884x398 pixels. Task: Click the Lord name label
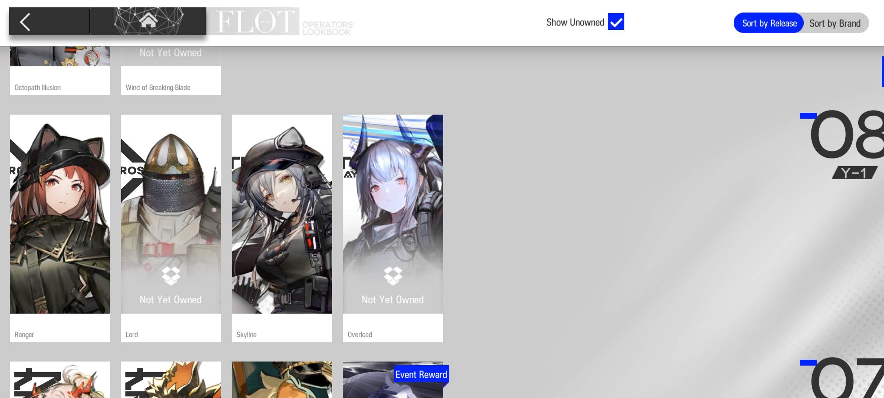point(131,335)
